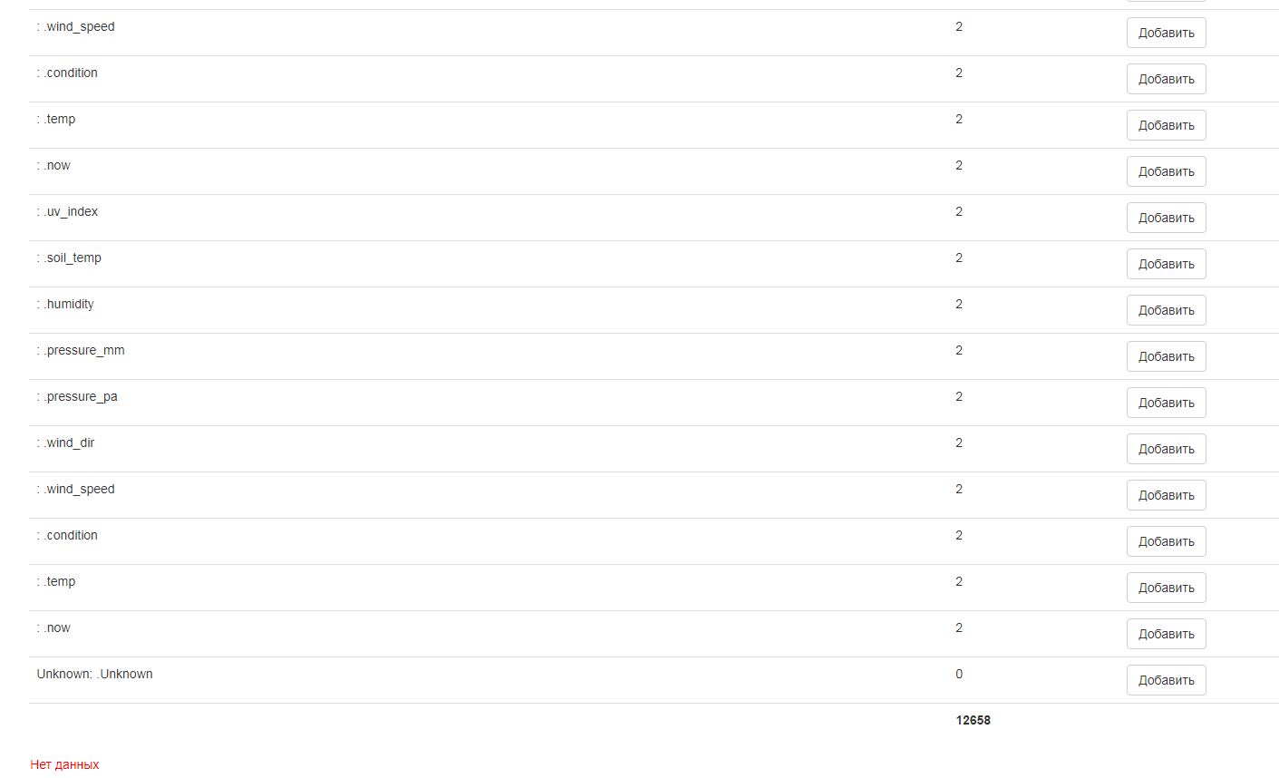The height and width of the screenshot is (778, 1279).
Task: Add the last .now row
Action: (1166, 634)
